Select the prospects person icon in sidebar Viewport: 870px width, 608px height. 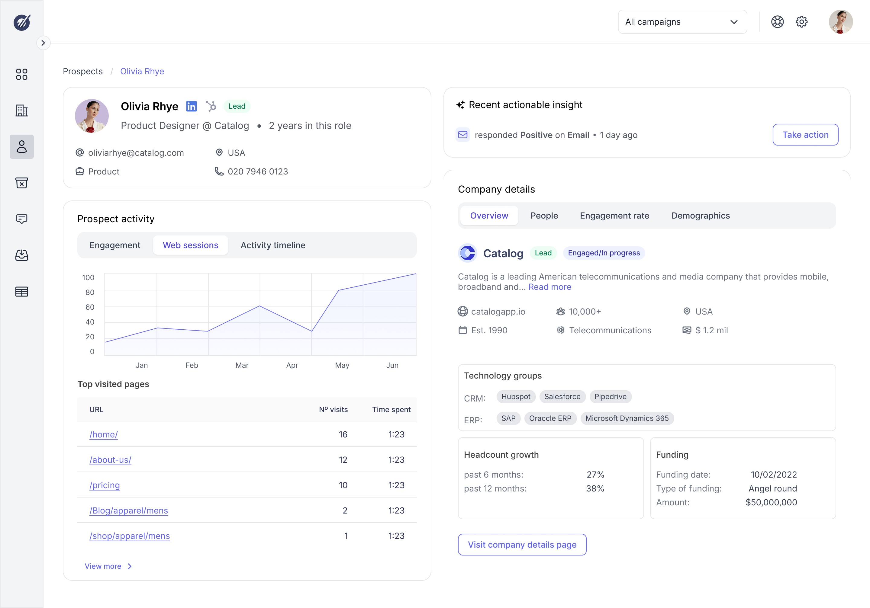pos(21,147)
